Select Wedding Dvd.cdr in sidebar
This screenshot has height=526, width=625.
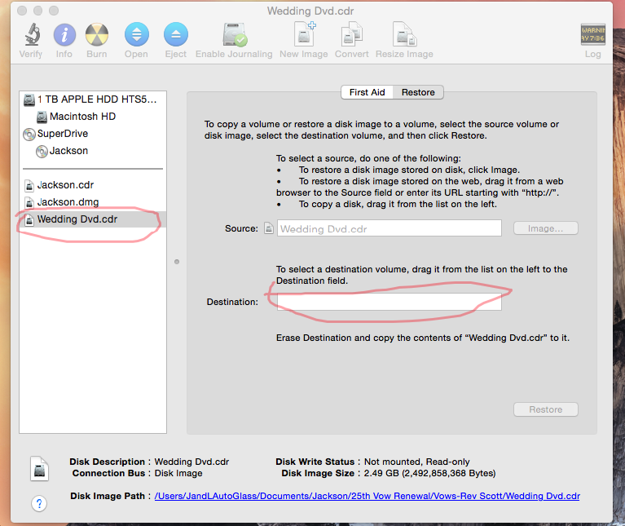(93, 219)
